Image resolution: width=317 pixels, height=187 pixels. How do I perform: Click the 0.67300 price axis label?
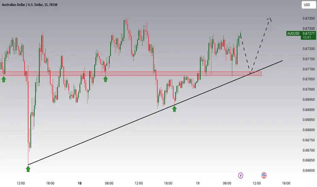tap(308, 29)
